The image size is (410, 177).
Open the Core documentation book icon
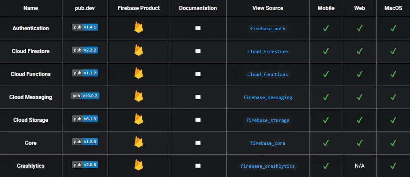point(198,143)
